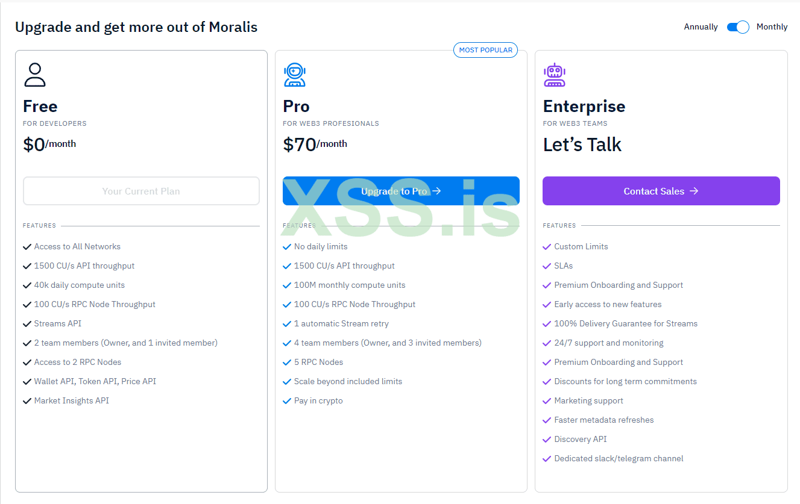Click the arrow on Contact Sales
This screenshot has height=504, width=800.
click(x=694, y=191)
